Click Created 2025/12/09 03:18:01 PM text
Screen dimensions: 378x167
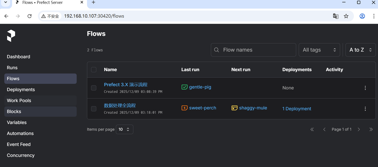tap(133, 112)
